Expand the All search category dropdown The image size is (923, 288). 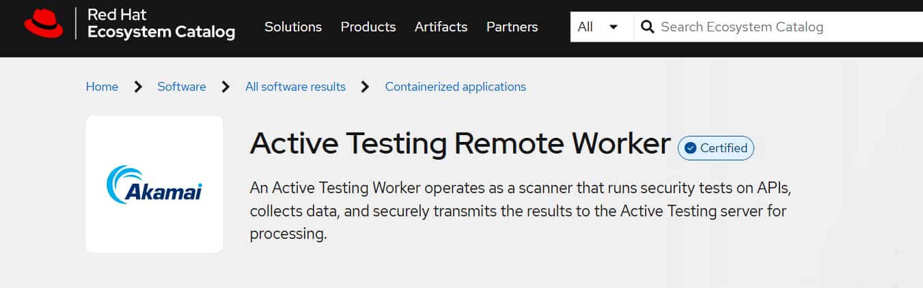pos(598,27)
